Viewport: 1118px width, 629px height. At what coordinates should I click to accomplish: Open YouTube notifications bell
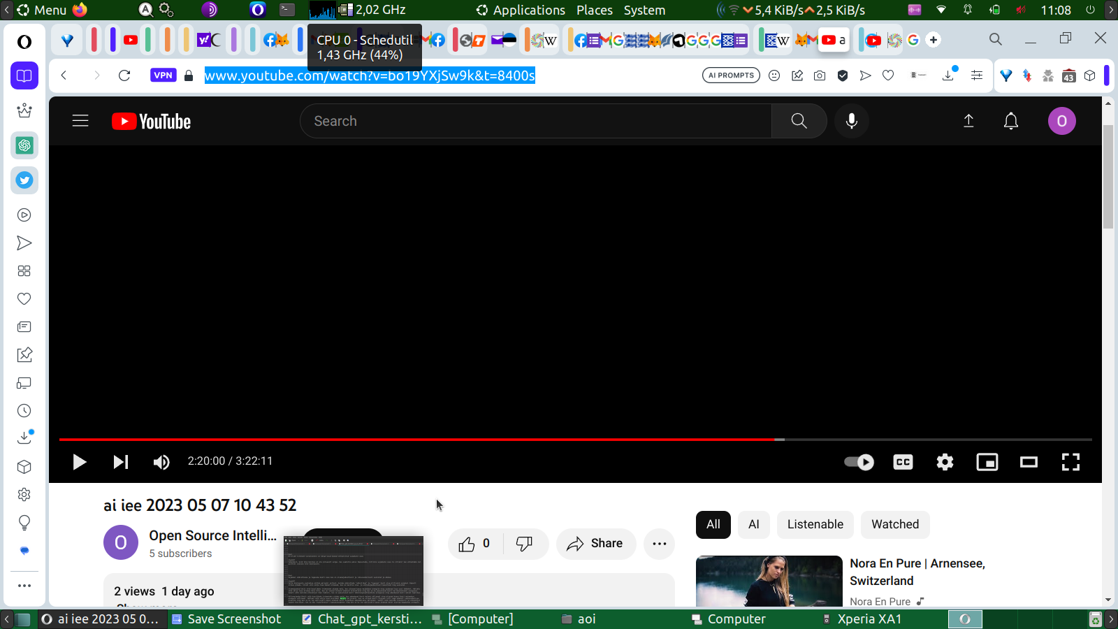(x=1010, y=121)
